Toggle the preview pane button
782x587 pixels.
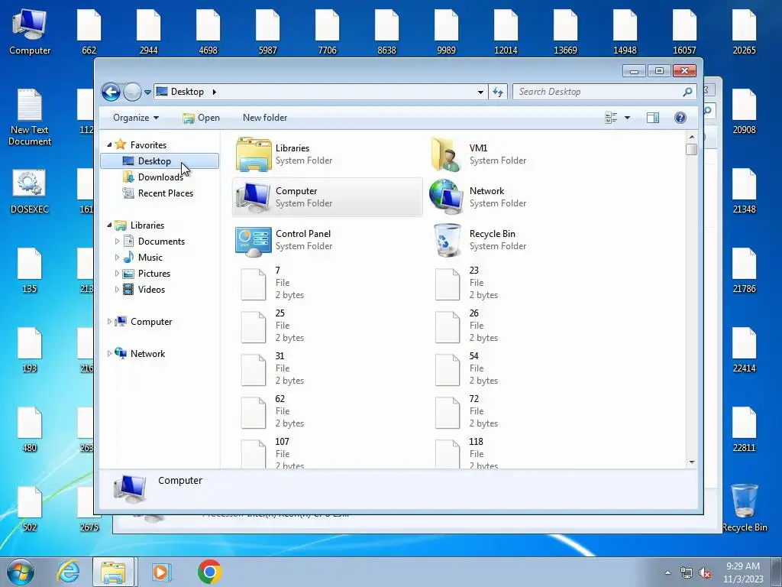(x=653, y=118)
